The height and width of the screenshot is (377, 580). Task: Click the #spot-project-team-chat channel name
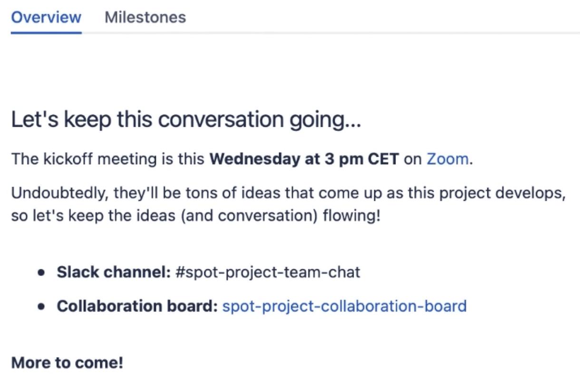(268, 272)
